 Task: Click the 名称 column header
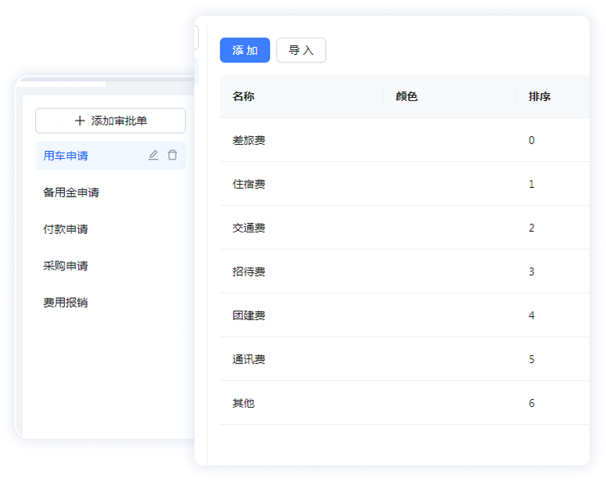point(243,97)
